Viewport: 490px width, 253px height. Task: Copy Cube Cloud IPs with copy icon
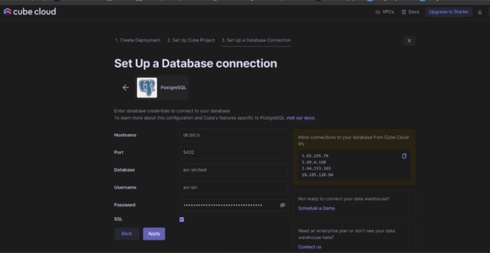coord(404,156)
